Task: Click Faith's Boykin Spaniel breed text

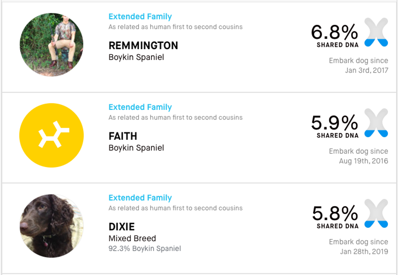Action: 136,148
